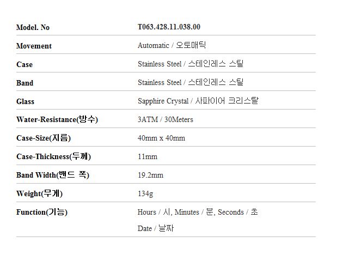The height and width of the screenshot is (267, 343).
Task: Click the Stainless Steel value in Band row
Action: tap(191, 82)
